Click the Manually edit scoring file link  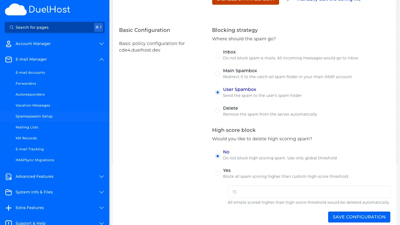[x=329, y=1]
